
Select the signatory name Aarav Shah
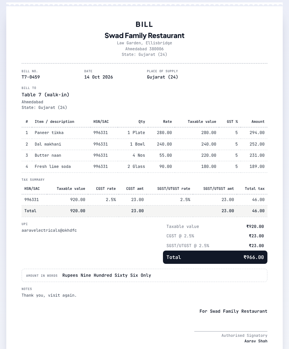pos(256,341)
